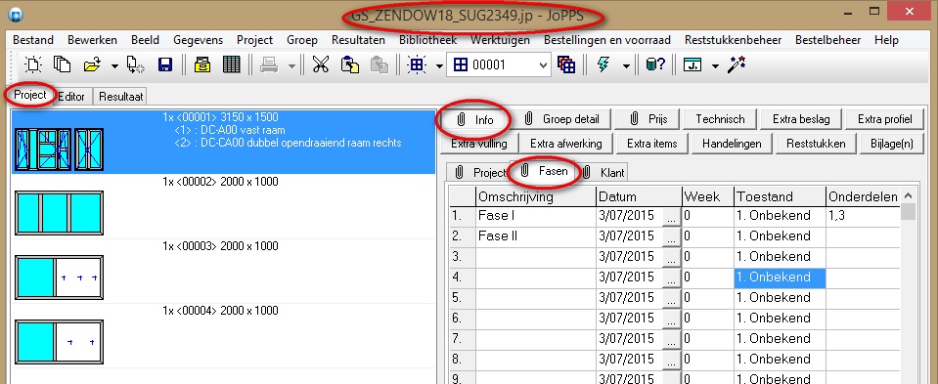The image size is (938, 384).
Task: Open Bestellingen en voorraad menu
Action: 607,40
